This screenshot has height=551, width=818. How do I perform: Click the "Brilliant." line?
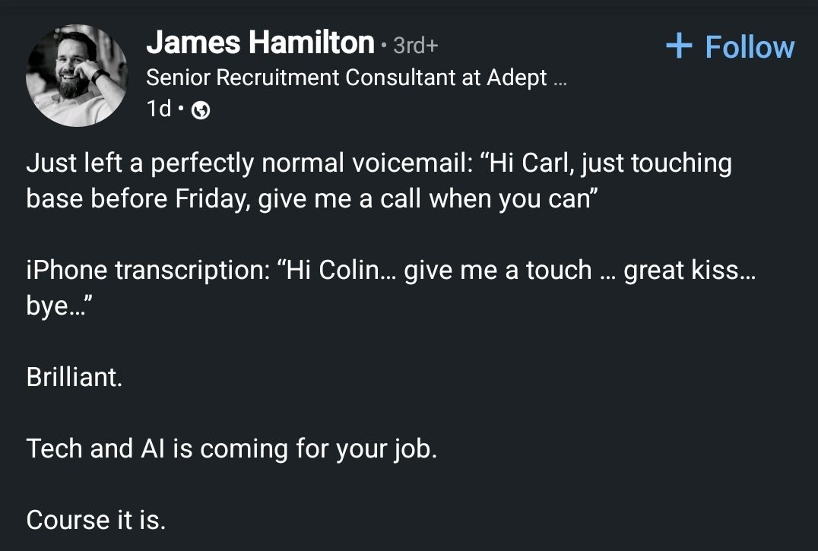pyautogui.click(x=74, y=377)
